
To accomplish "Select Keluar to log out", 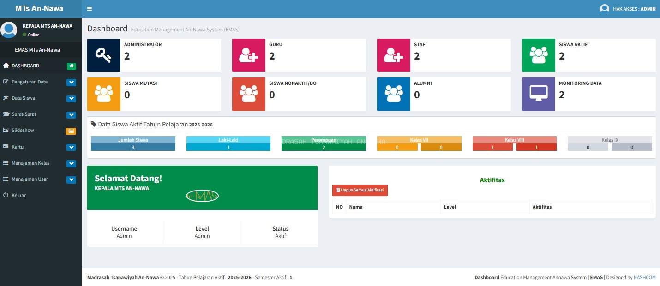I will pos(18,195).
